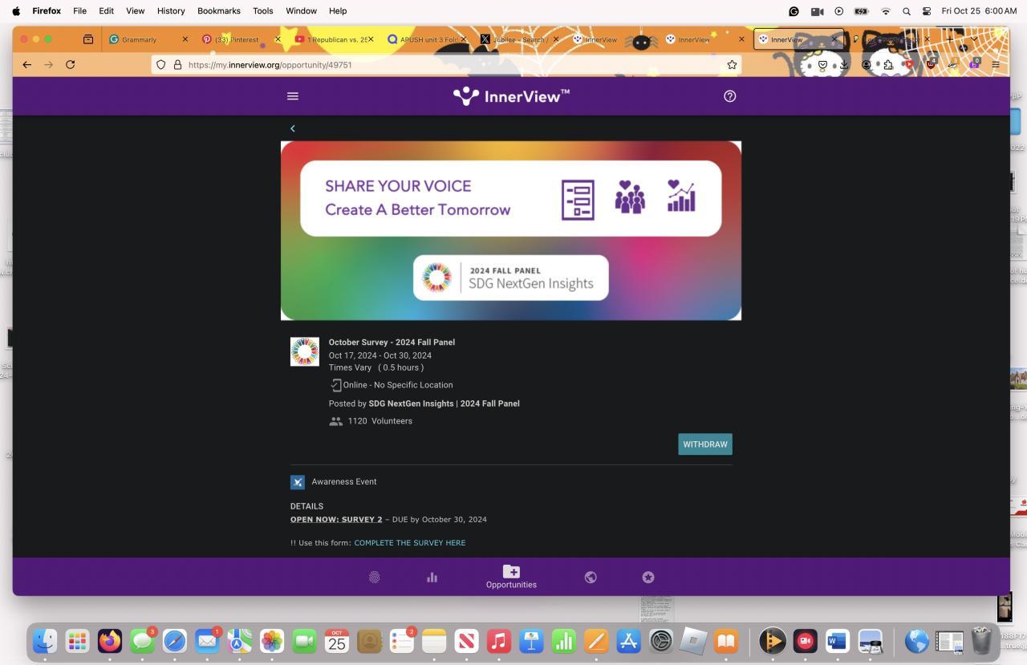
Task: Open Control Center in menu bar
Action: pyautogui.click(x=927, y=11)
